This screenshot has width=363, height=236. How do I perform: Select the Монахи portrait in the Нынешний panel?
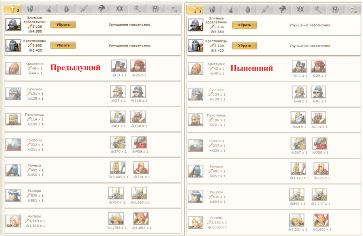(196, 171)
